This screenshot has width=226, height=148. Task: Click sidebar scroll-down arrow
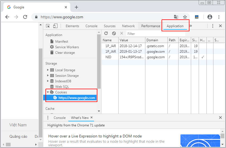(x=99, y=111)
